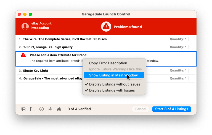This screenshot has height=135, width=212.
Task: Toggle Display Listings without Issues
Action: 114,84
